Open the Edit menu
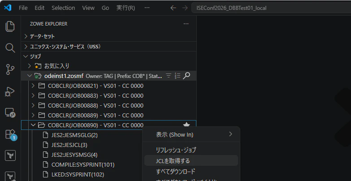 (x=39, y=8)
